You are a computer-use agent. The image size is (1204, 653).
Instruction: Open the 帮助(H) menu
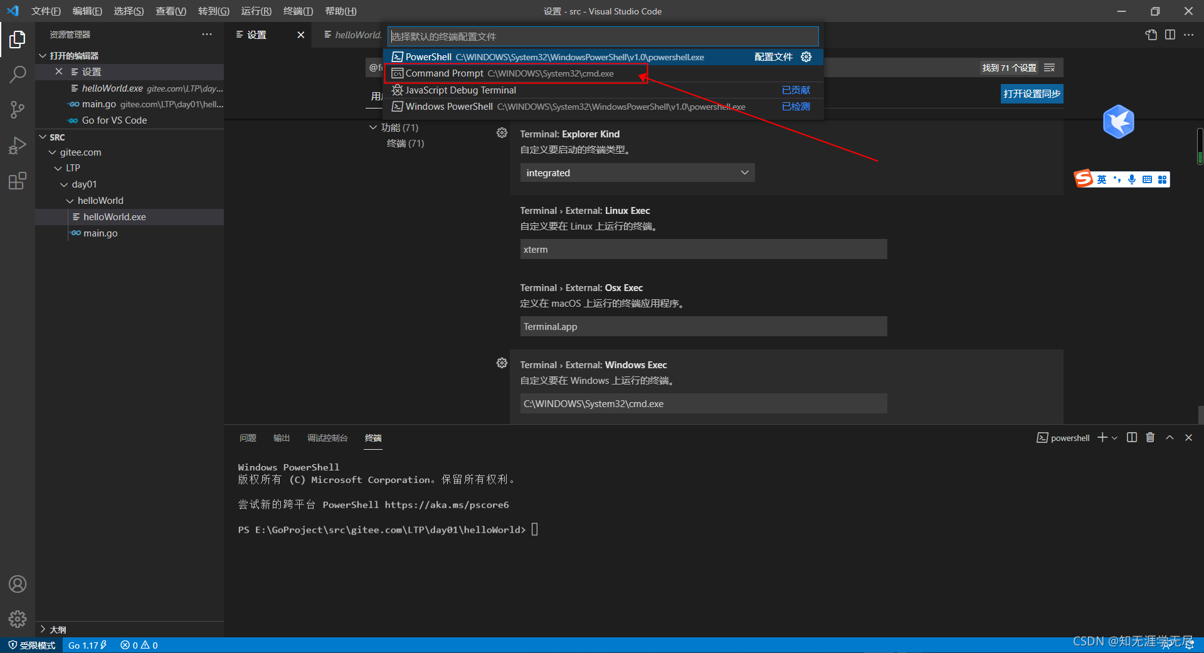coord(341,11)
